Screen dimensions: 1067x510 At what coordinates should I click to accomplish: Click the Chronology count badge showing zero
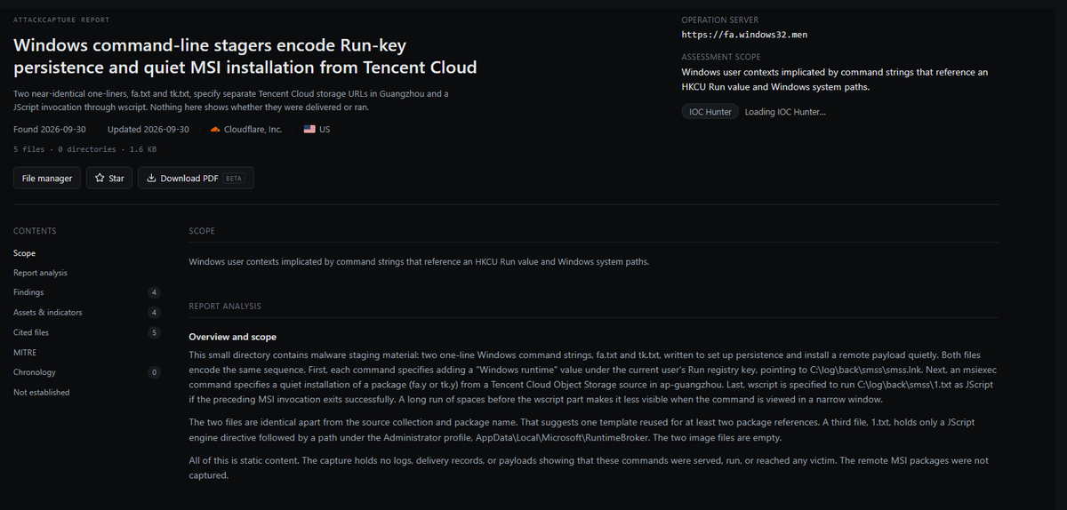[154, 372]
